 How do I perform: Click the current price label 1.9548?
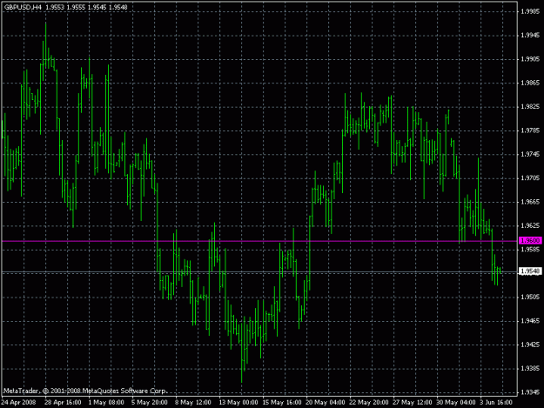[530, 271]
